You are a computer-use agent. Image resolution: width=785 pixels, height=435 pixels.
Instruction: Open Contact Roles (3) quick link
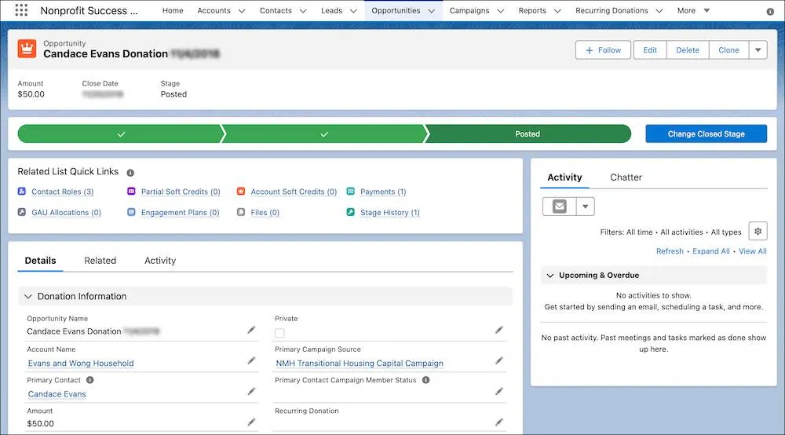63,192
